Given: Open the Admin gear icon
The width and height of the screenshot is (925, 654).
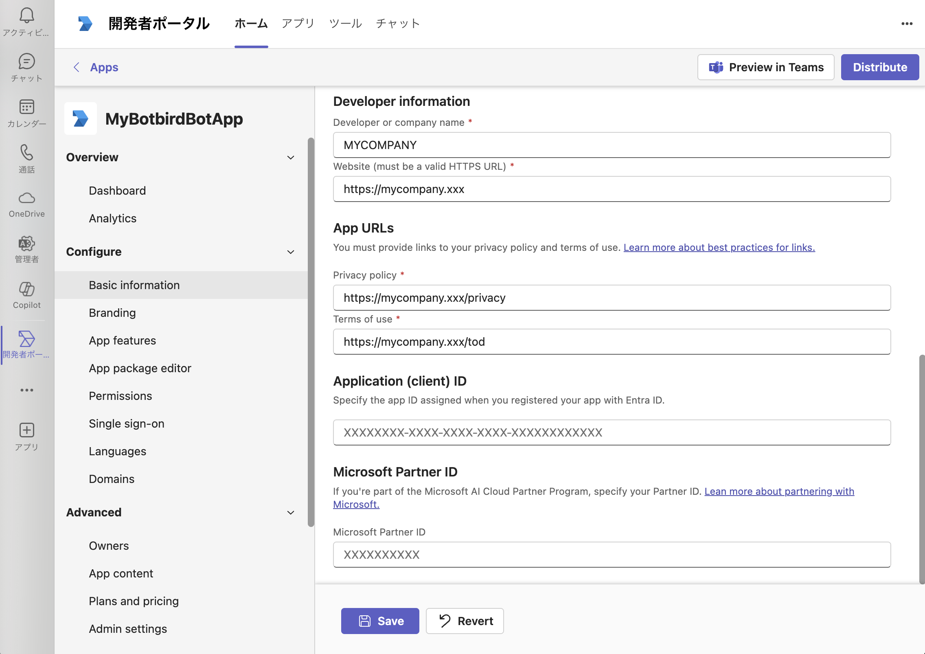Looking at the screenshot, I should [27, 244].
